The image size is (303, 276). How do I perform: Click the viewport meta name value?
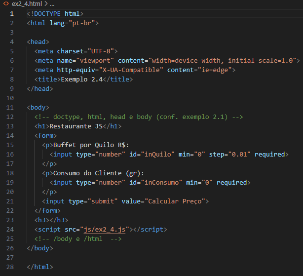tap(95, 61)
